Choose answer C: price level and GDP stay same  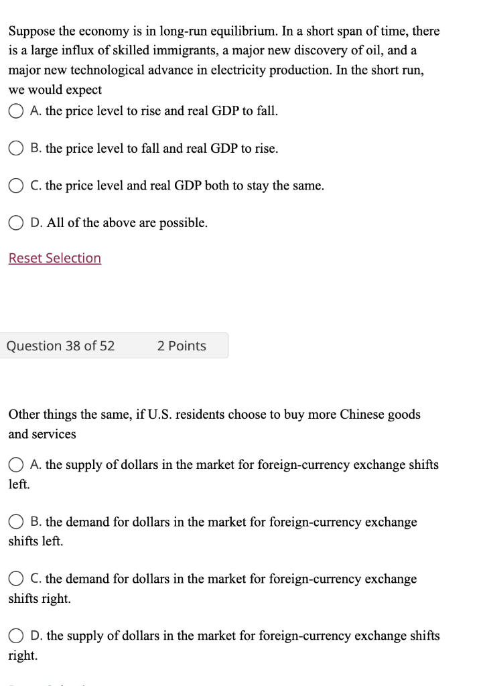point(15,185)
